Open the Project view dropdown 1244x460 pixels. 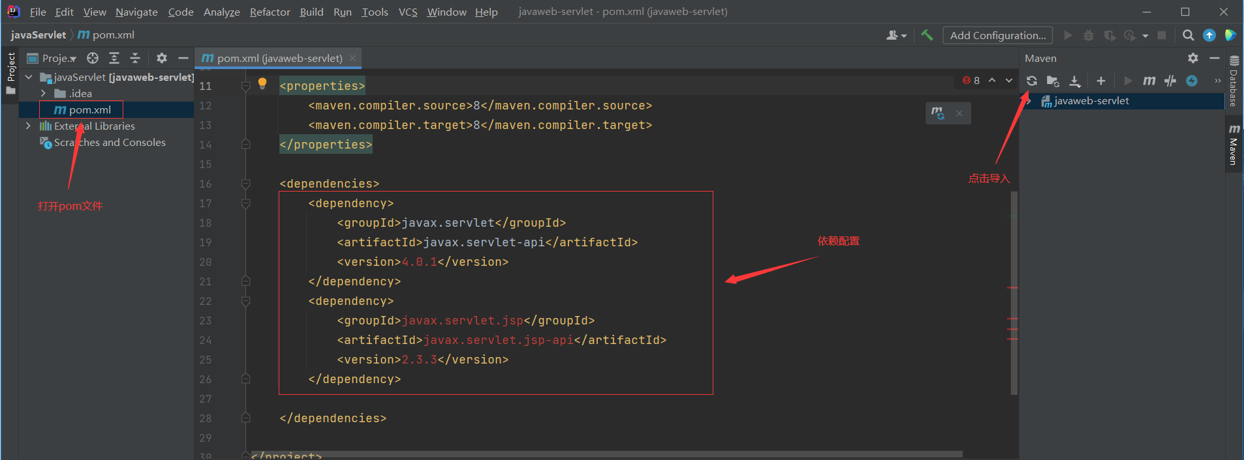click(x=52, y=58)
